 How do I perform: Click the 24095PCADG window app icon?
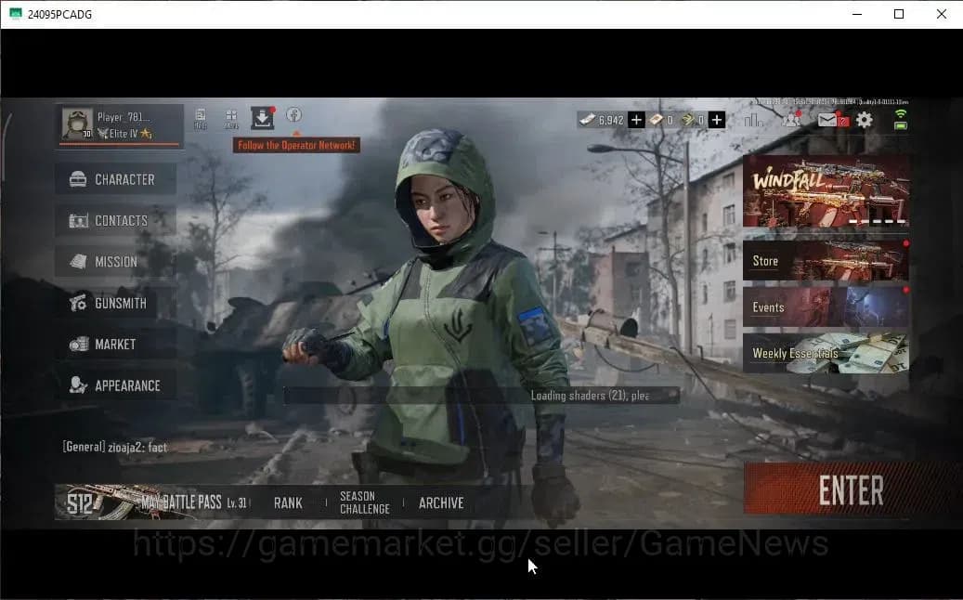pos(16,14)
